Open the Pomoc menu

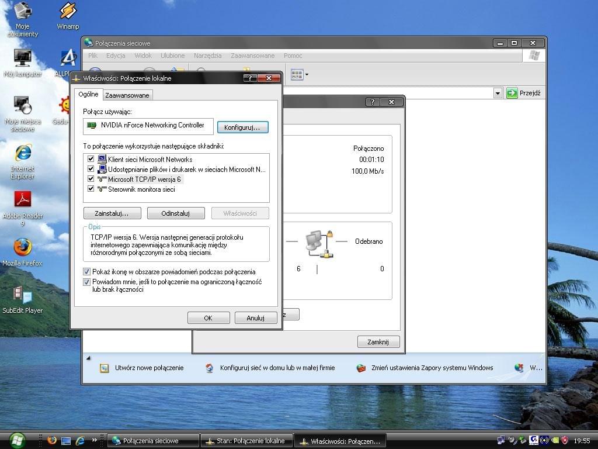293,56
